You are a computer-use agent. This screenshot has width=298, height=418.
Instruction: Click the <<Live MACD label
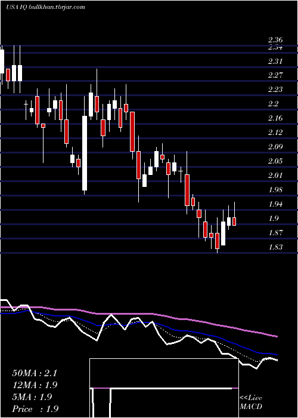251,402
